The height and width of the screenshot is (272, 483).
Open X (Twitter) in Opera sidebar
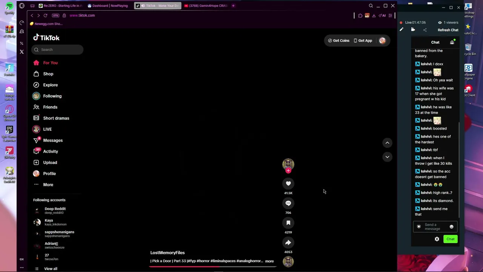(x=22, y=52)
